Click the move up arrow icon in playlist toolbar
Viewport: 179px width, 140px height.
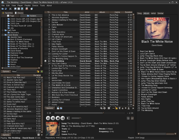pyautogui.click(x=122, y=108)
